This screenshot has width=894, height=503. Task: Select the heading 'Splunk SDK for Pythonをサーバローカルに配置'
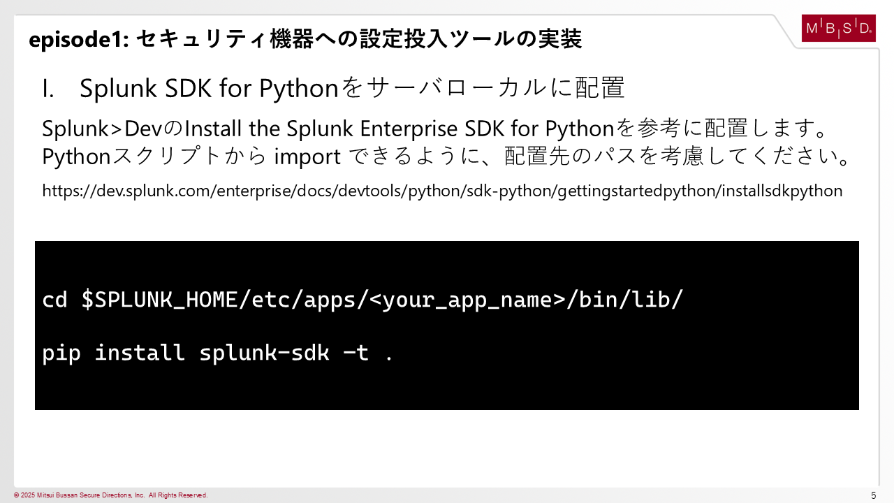(352, 89)
